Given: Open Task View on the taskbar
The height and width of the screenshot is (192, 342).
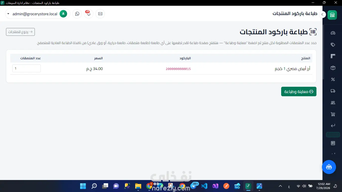Looking at the screenshot, I should [x=105, y=186].
